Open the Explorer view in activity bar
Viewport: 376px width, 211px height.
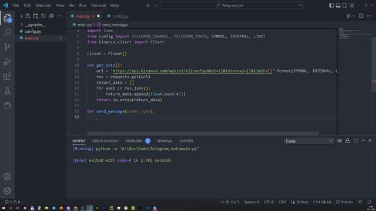click(x=7, y=18)
